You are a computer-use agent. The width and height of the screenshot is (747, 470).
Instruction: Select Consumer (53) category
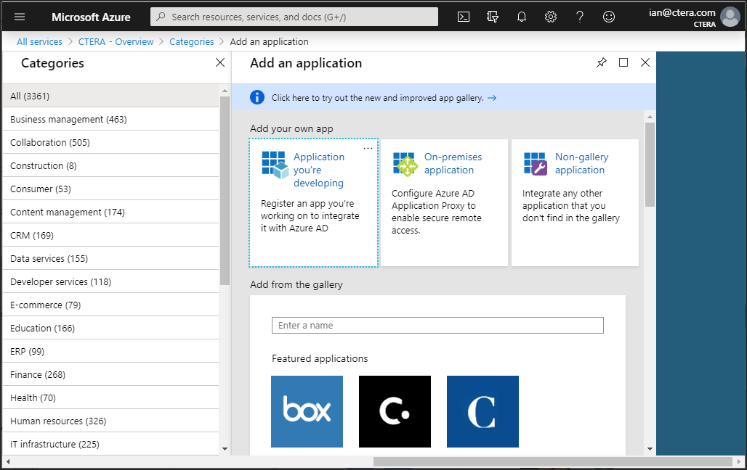[110, 189]
